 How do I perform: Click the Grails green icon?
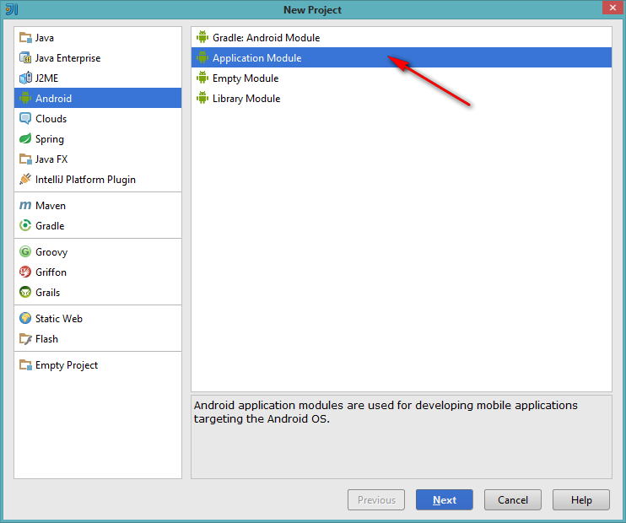tap(25, 292)
